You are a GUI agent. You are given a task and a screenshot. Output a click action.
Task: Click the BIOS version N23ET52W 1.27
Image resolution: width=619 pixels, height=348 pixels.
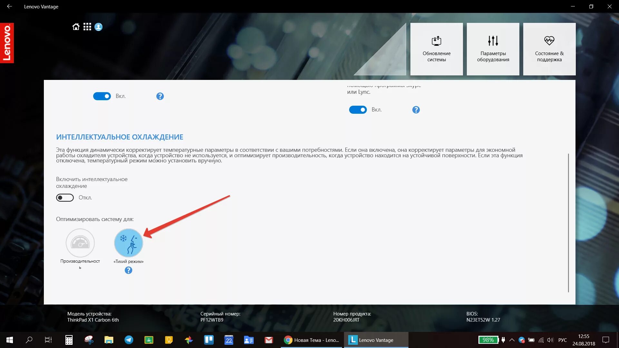coord(483,320)
